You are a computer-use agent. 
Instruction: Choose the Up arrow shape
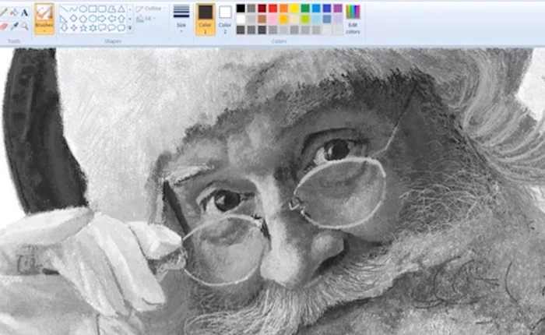pos(121,19)
